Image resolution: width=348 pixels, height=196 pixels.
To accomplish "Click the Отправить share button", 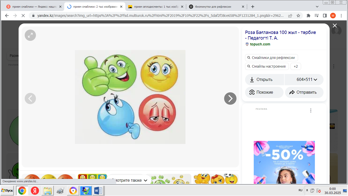I will pyautogui.click(x=304, y=92).
